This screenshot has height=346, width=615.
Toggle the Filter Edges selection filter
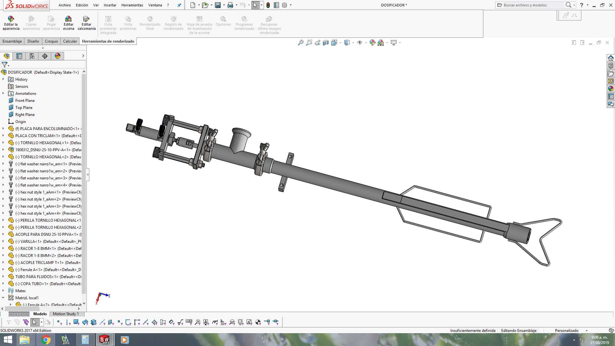68,322
